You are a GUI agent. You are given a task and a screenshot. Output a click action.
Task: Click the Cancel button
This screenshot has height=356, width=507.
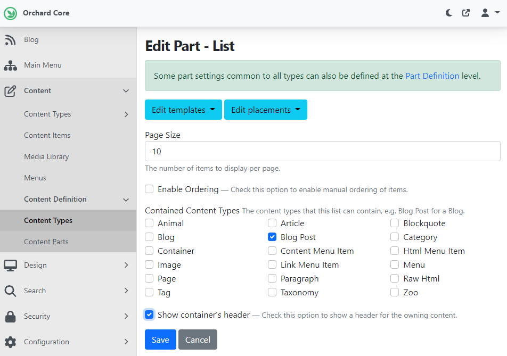point(198,340)
